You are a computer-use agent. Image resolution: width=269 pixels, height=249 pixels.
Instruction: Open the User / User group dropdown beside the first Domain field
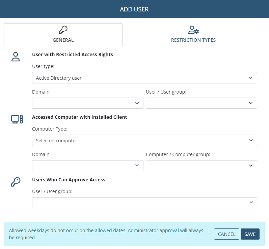pos(201,103)
